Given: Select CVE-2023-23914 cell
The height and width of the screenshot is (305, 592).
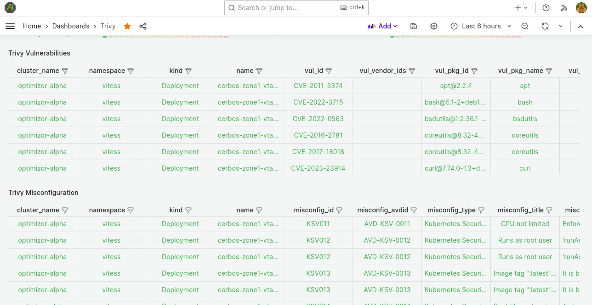Looking at the screenshot, I should (x=318, y=168).
